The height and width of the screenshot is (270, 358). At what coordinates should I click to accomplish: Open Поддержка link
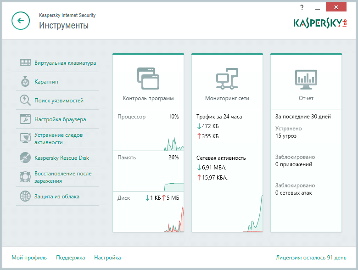(x=71, y=258)
